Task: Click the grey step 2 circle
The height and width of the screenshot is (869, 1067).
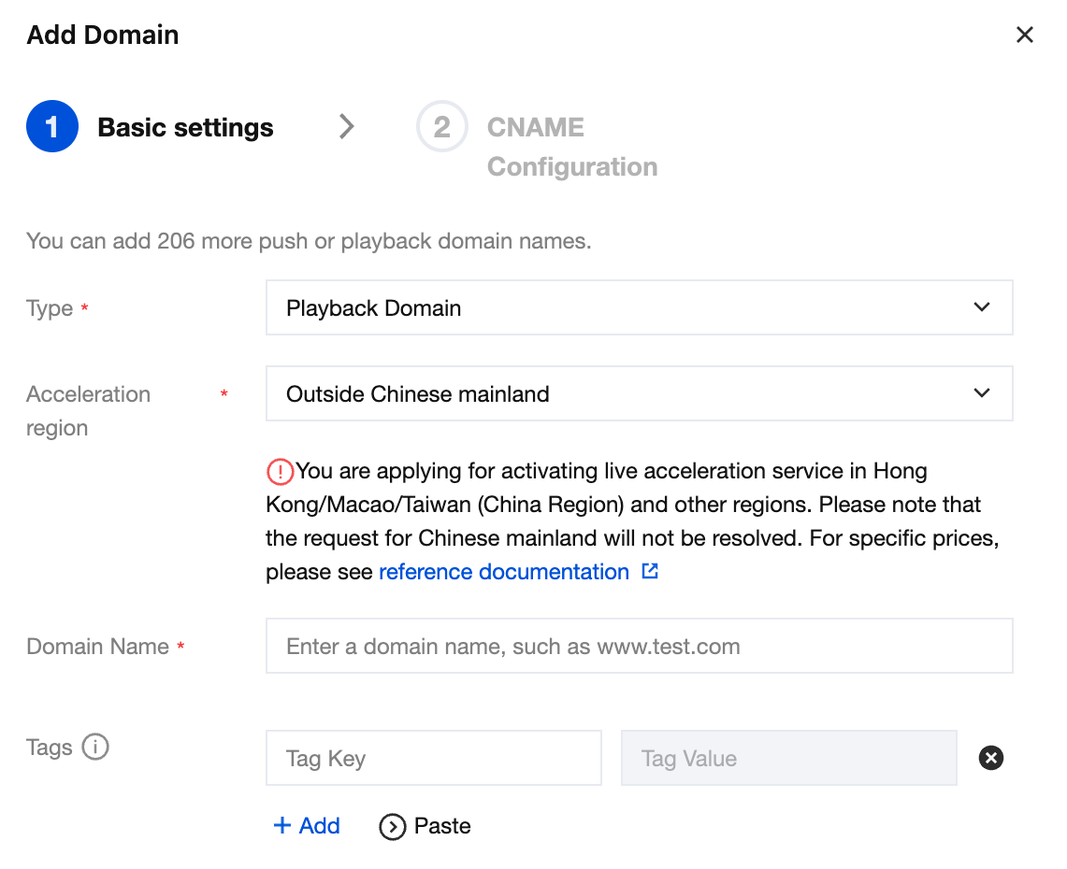Action: tap(441, 127)
